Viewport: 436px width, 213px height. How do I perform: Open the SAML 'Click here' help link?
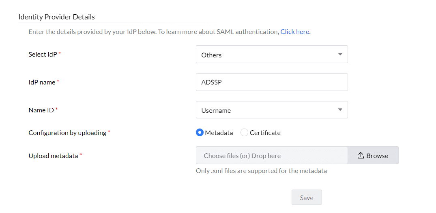coord(295,32)
